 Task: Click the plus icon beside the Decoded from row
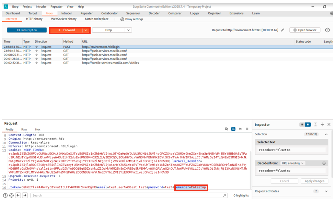click(324, 163)
